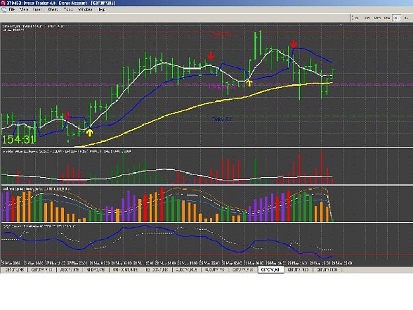
Task: Open the Tools menu
Action: (x=68, y=9)
